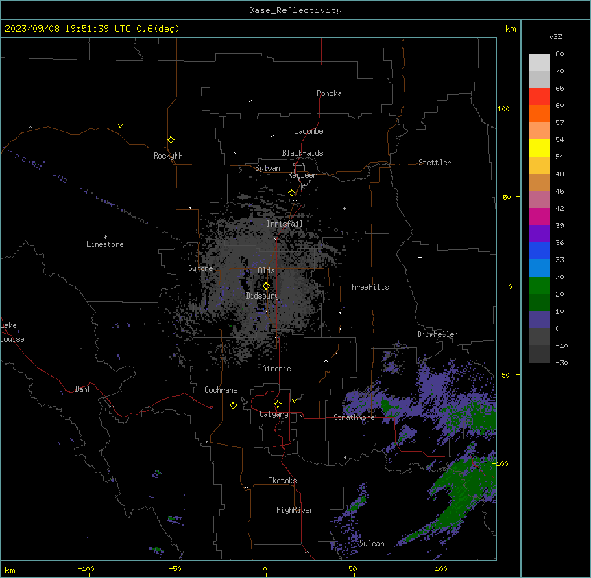Image resolution: width=591 pixels, height=578 pixels.
Task: Click the yellow diamond marker above RockyMH
Action: pos(171,139)
